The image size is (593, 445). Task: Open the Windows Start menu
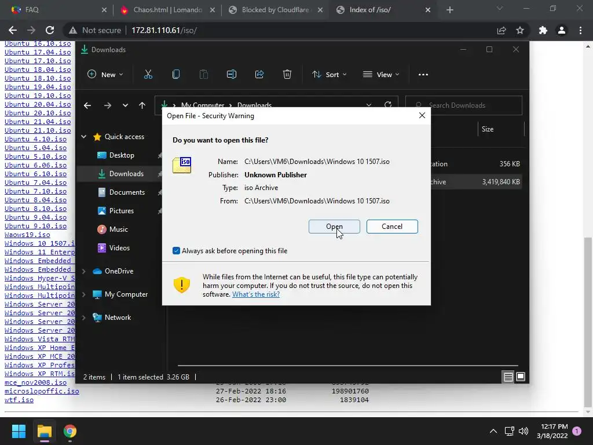pyautogui.click(x=19, y=431)
